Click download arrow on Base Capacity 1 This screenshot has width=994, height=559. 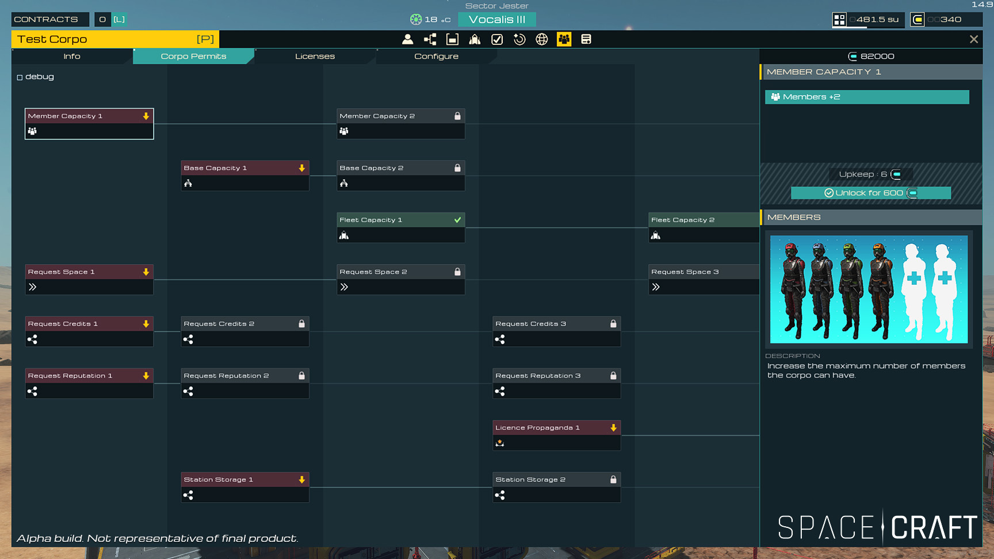pyautogui.click(x=302, y=168)
